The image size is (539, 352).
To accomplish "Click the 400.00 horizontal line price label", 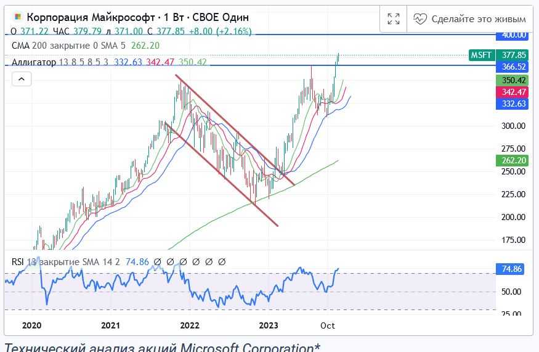I will (x=514, y=35).
